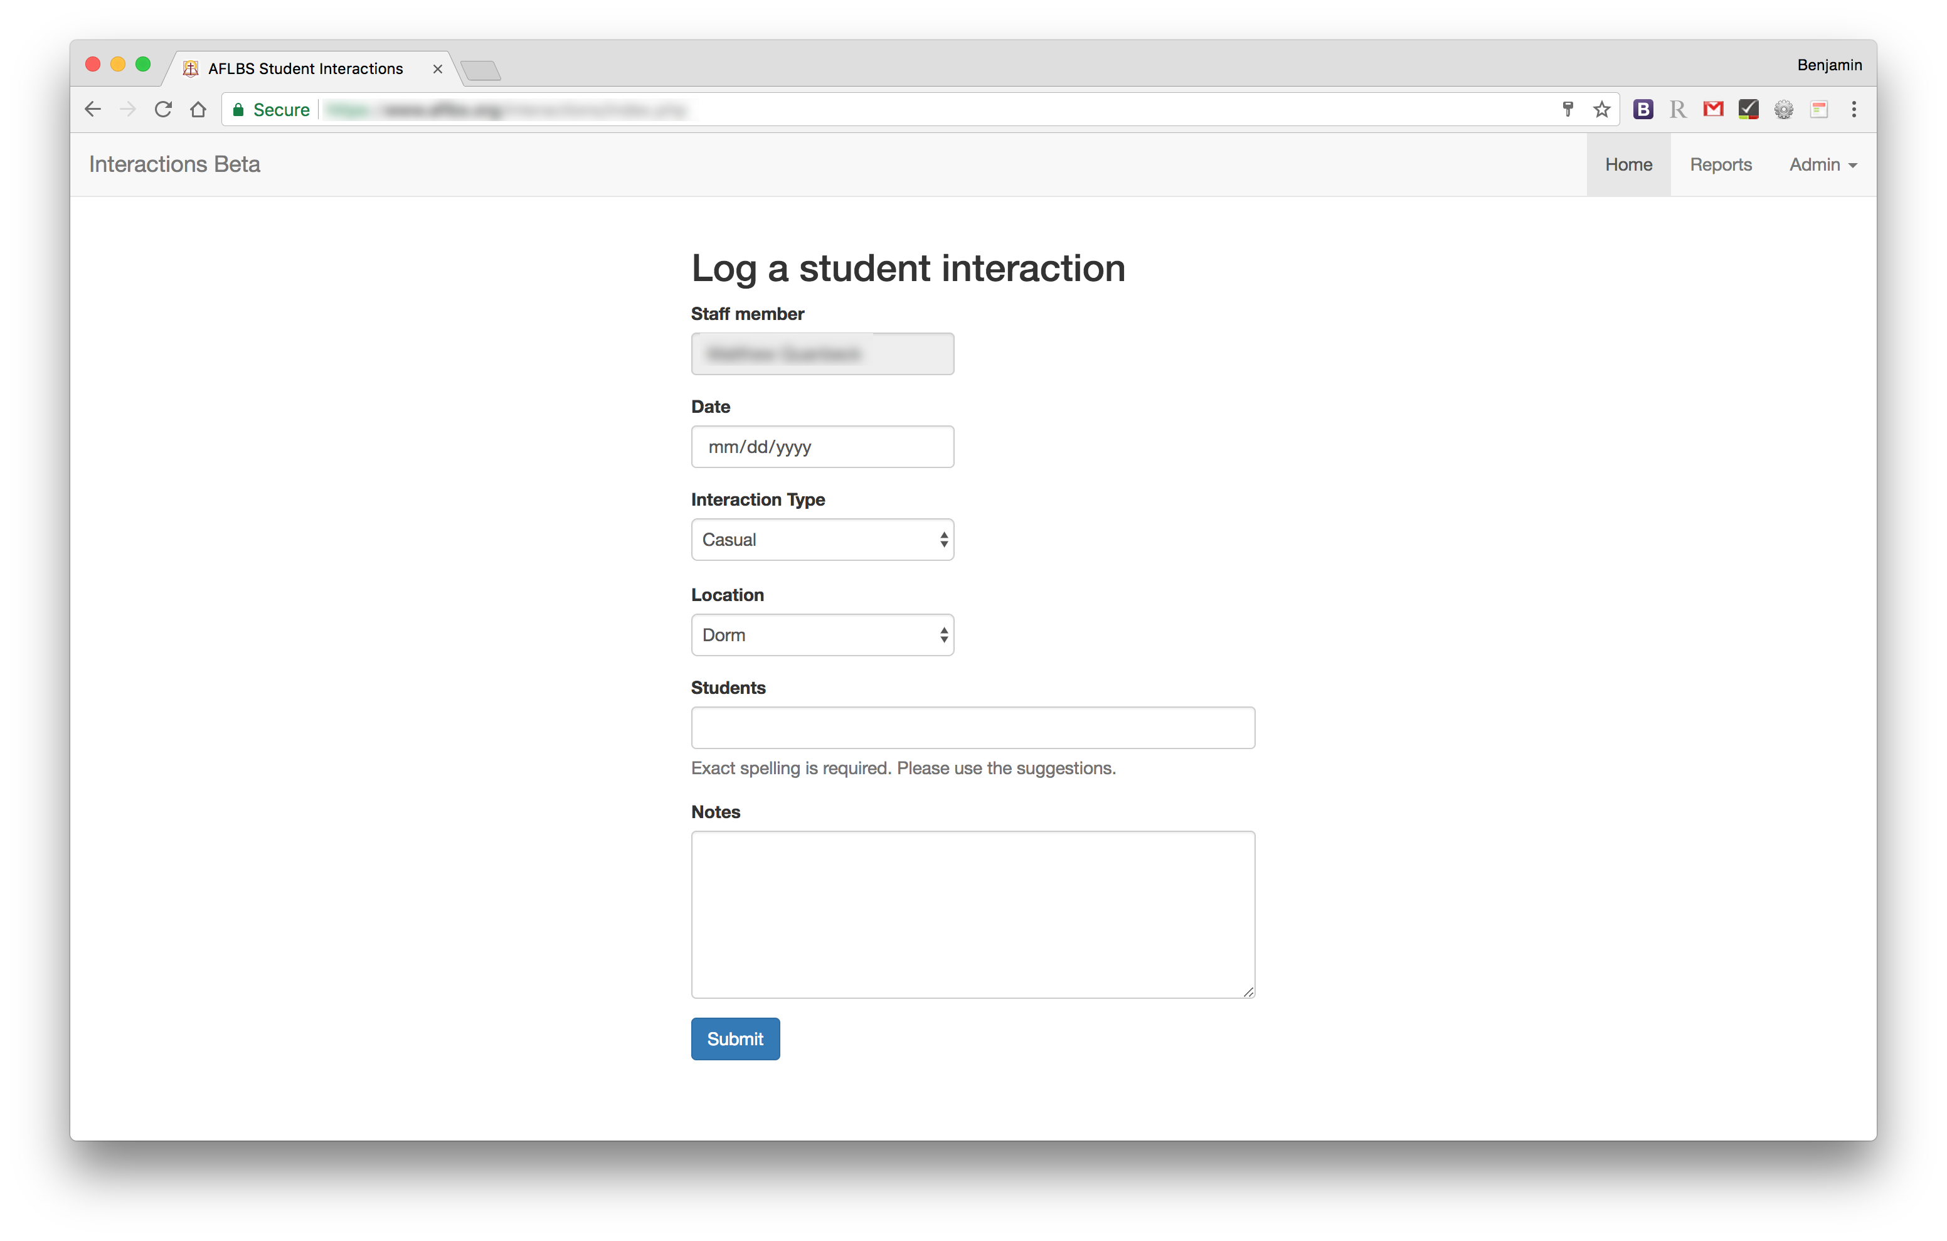This screenshot has width=1947, height=1241.
Task: Open the saved password key icon
Action: click(1568, 109)
